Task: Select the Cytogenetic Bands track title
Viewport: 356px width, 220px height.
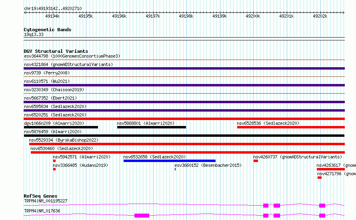Action: pos(48,30)
